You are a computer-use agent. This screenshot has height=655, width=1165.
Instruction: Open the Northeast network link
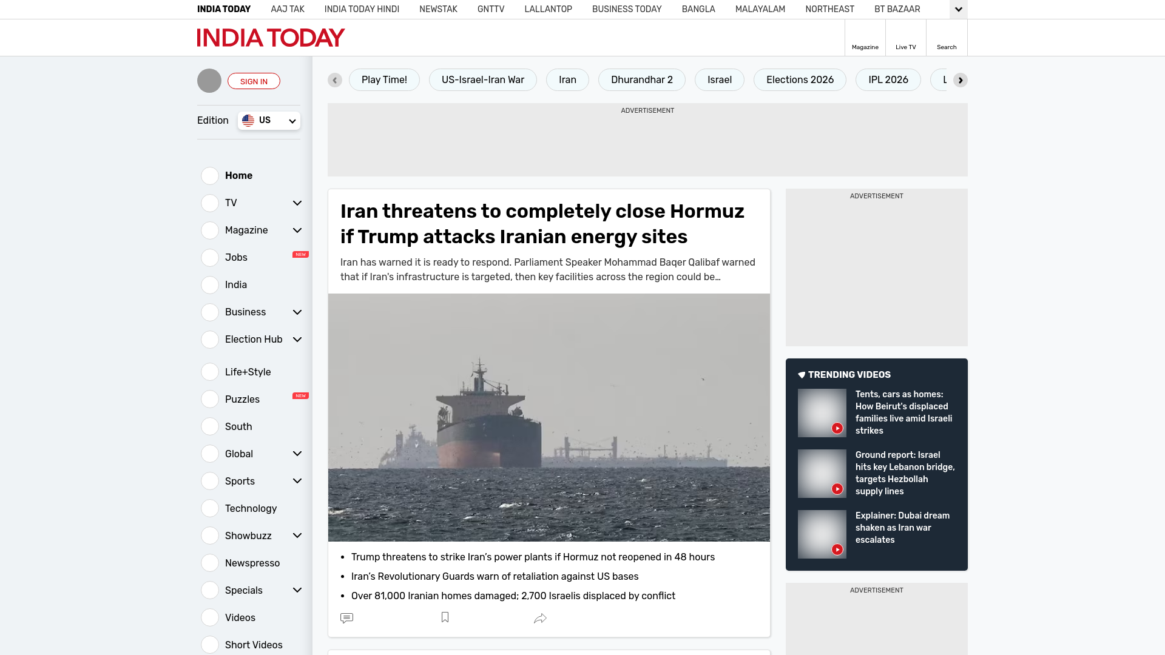coord(829,9)
